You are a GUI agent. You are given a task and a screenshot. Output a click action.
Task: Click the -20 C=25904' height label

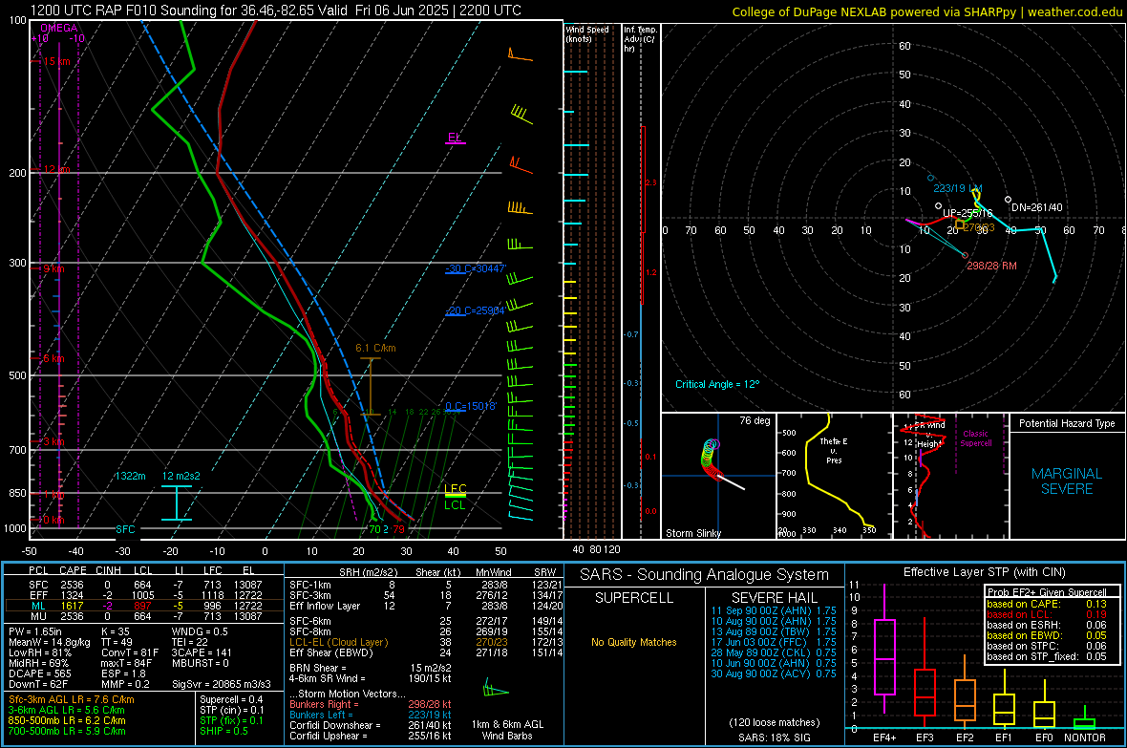point(475,310)
